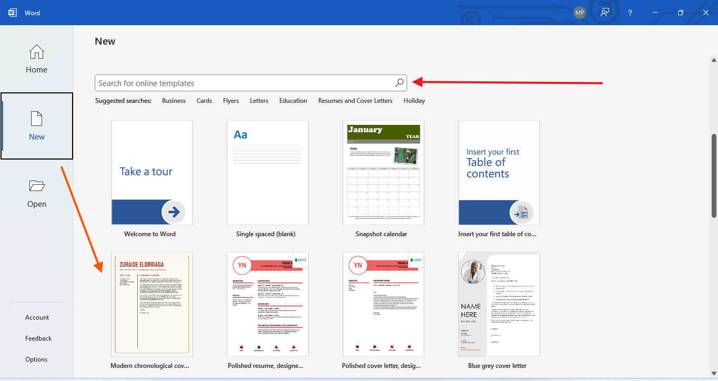Image resolution: width=718 pixels, height=381 pixels.
Task: Open the Welcome to Word tour template
Action: tap(151, 172)
